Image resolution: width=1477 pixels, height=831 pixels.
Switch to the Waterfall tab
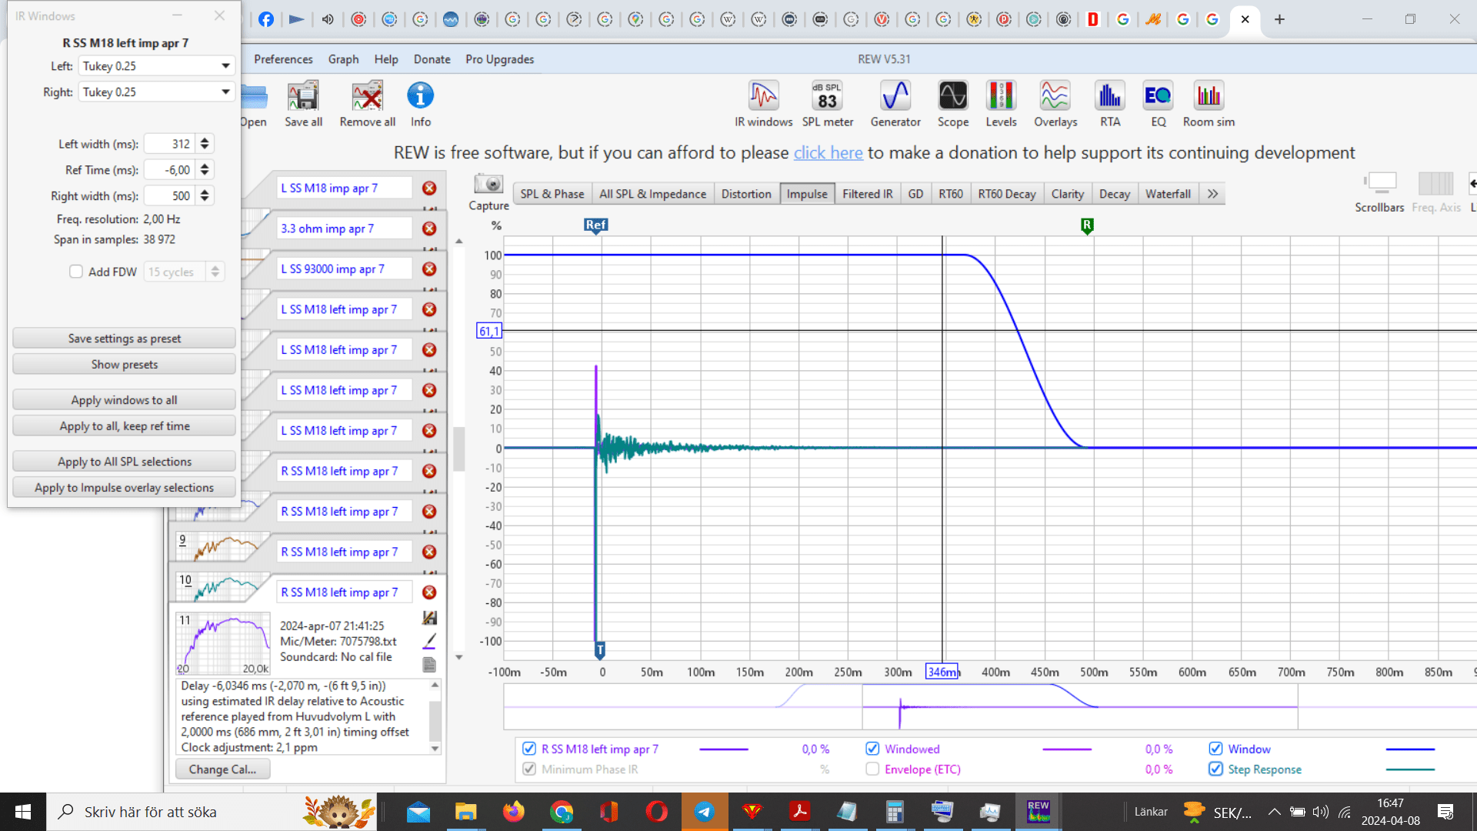pyautogui.click(x=1167, y=194)
